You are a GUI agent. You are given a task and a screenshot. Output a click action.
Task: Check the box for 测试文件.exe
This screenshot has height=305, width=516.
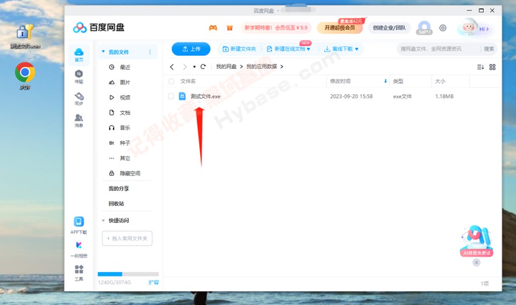(x=171, y=96)
